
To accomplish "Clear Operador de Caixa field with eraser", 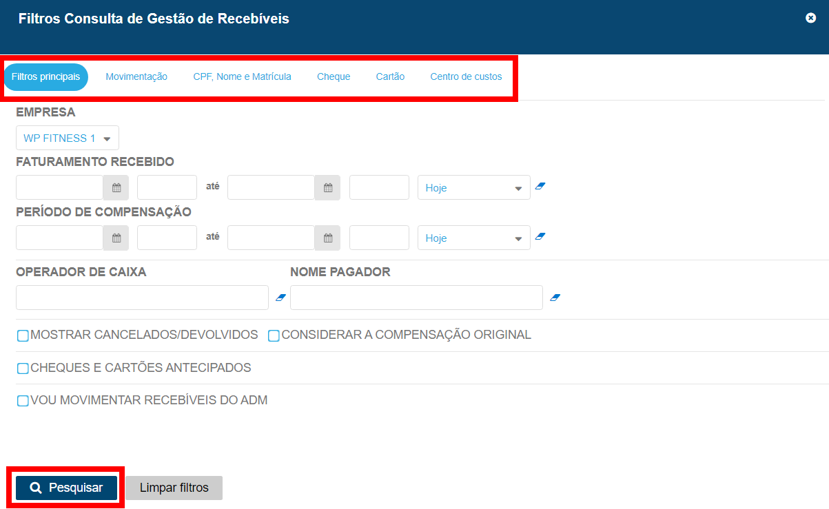I will point(280,298).
